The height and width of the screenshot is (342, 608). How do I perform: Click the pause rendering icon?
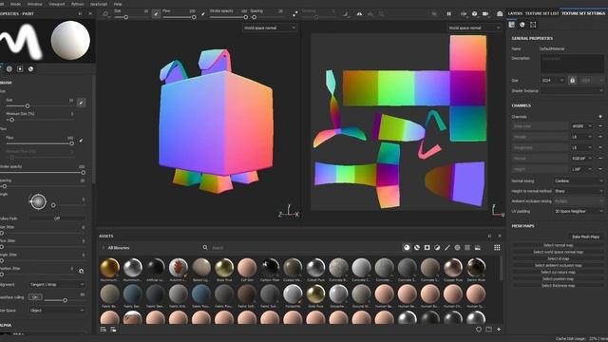click(448, 14)
